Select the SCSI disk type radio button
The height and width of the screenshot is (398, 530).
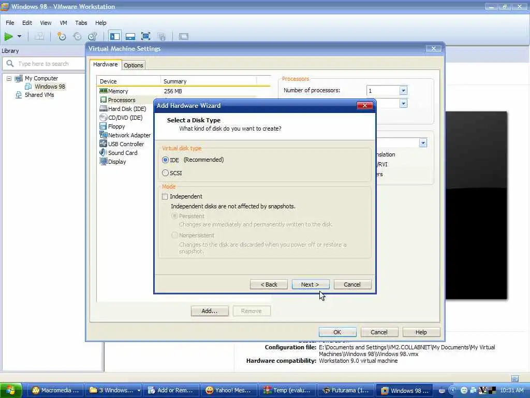165,173
